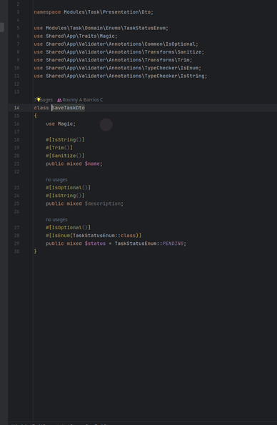This screenshot has height=425, width=277.
Task: Click the PENDING enum constant
Action: (x=173, y=244)
